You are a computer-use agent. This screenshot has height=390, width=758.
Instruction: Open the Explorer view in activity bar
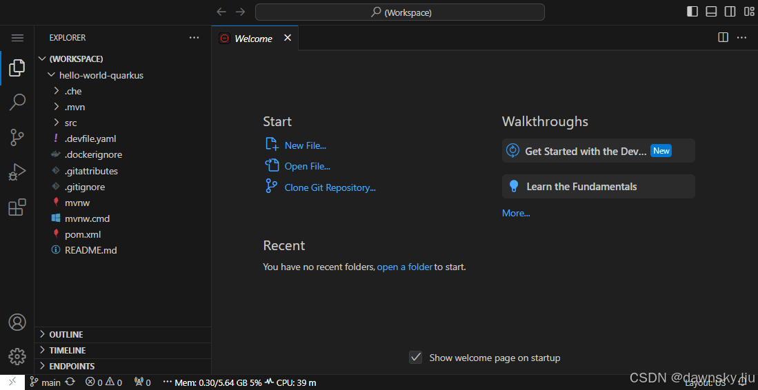coord(17,68)
